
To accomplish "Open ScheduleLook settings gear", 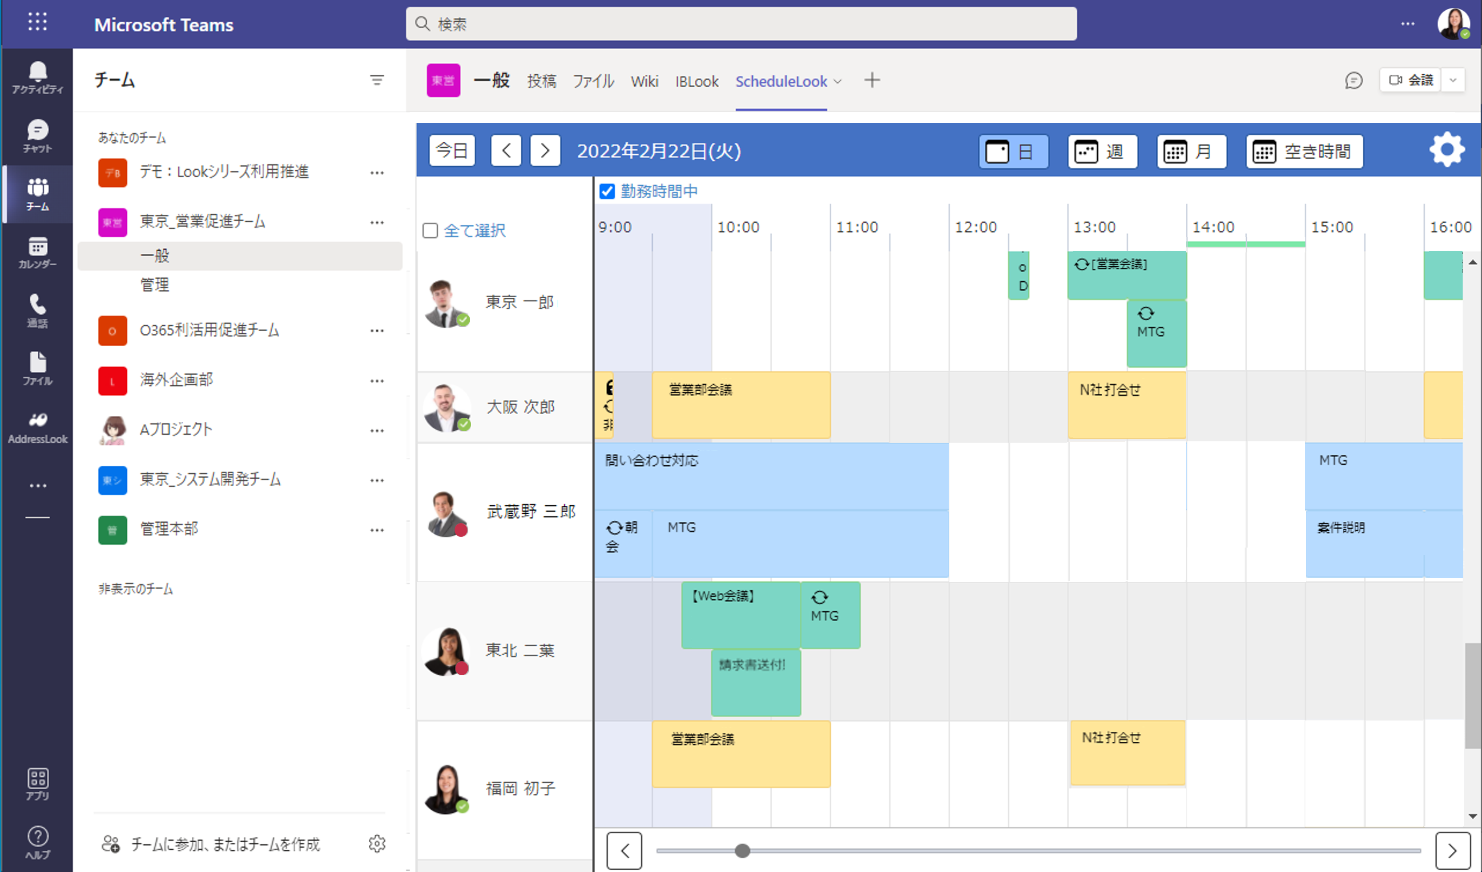I will [1447, 150].
